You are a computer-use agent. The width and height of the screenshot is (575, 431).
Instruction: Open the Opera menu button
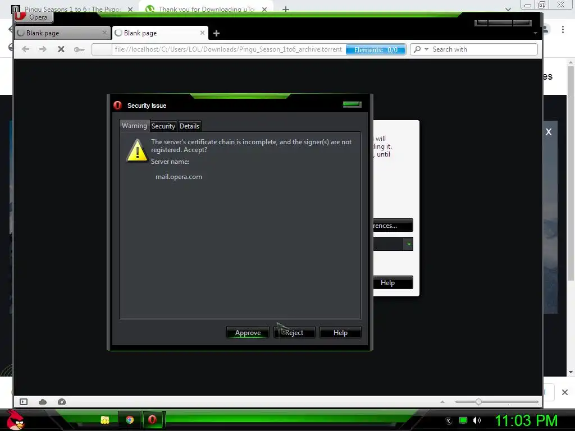pyautogui.click(x=34, y=17)
